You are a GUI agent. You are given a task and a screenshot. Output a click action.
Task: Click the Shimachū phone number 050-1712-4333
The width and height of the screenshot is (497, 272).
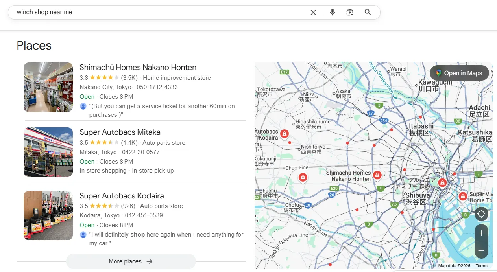coord(157,87)
